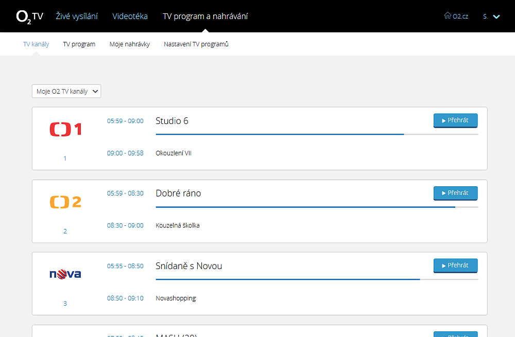The image size is (515, 337).
Task: Click the O2 TV logo
Action: [x=29, y=16]
